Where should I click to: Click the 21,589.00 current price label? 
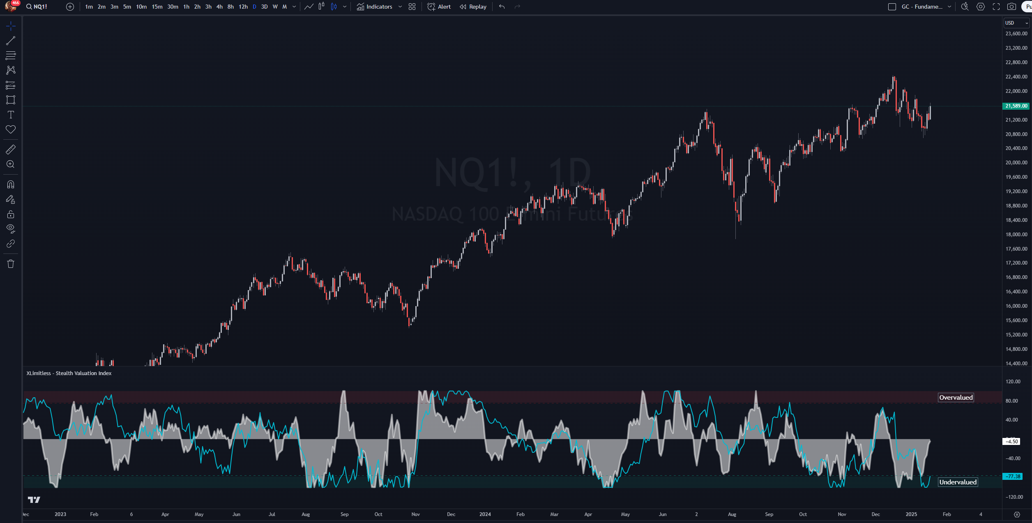1016,106
